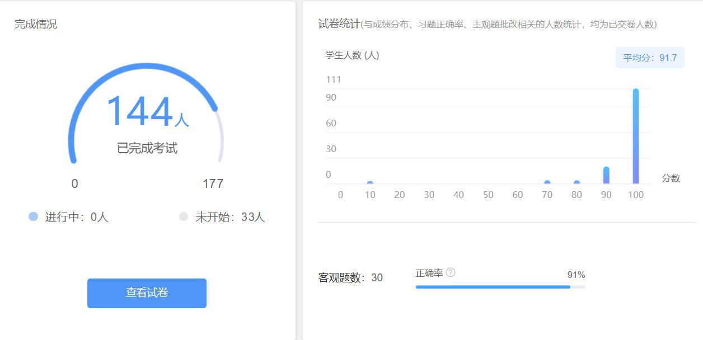Click the gray 未开始 legend dot
This screenshot has width=703, height=340.
tap(184, 216)
